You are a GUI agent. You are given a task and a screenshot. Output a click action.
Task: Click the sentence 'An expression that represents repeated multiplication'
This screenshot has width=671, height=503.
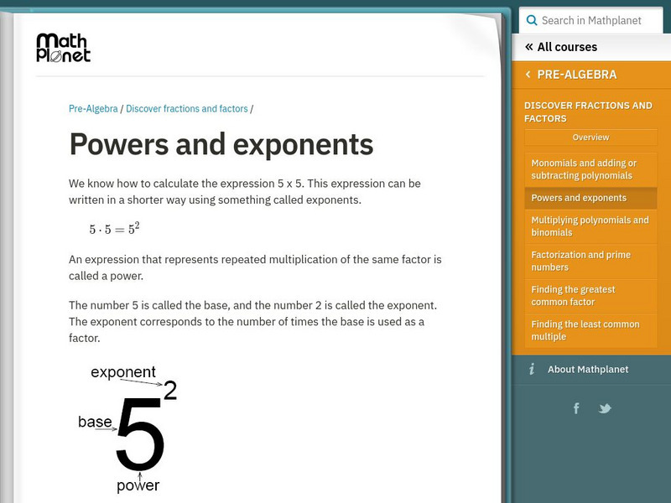pyautogui.click(x=255, y=267)
